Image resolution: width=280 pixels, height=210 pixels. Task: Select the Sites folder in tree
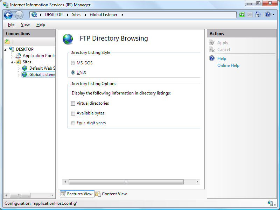(x=27, y=62)
